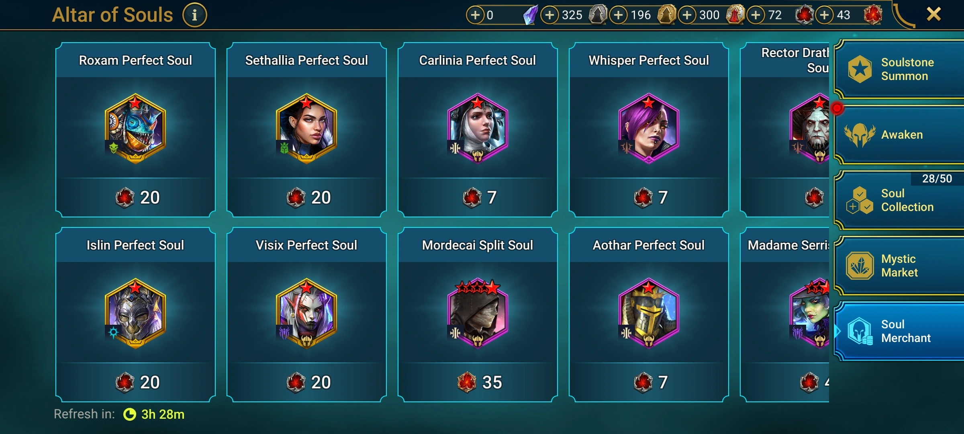Buy Carlinia Perfect Soul for 7
964x434 pixels.
point(478,197)
